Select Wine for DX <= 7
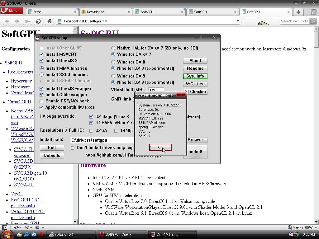 point(113,54)
